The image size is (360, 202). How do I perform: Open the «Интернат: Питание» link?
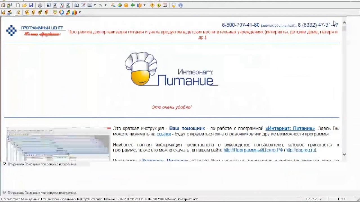tap(290, 128)
